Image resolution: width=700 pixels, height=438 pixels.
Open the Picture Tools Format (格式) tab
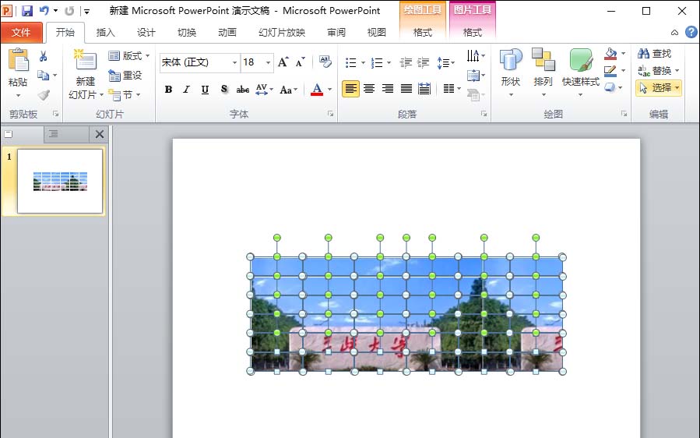pyautogui.click(x=473, y=32)
